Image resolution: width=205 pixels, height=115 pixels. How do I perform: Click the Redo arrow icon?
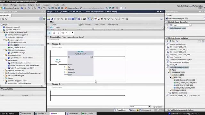(x=44, y=8)
